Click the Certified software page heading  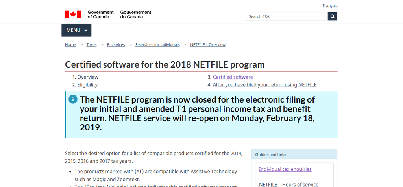[165, 65]
